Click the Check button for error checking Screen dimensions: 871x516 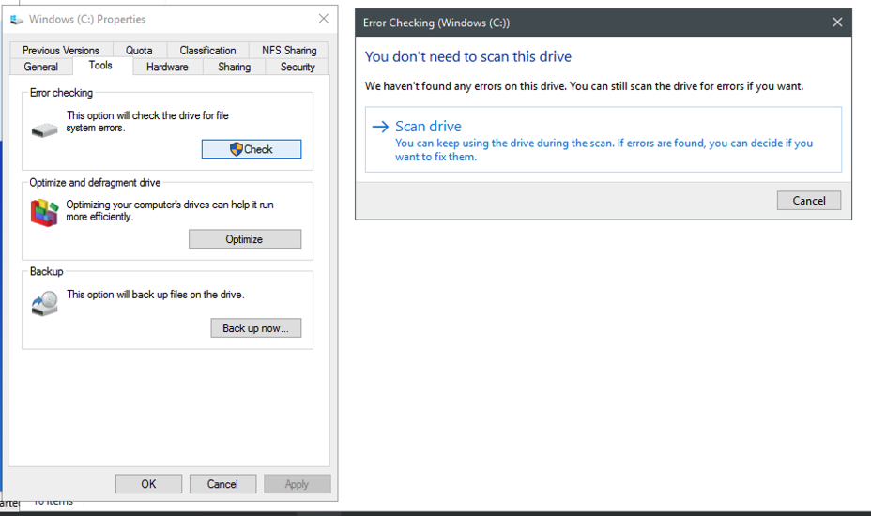point(252,149)
